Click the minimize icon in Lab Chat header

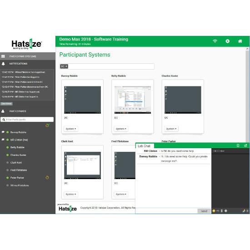coord(238,145)
